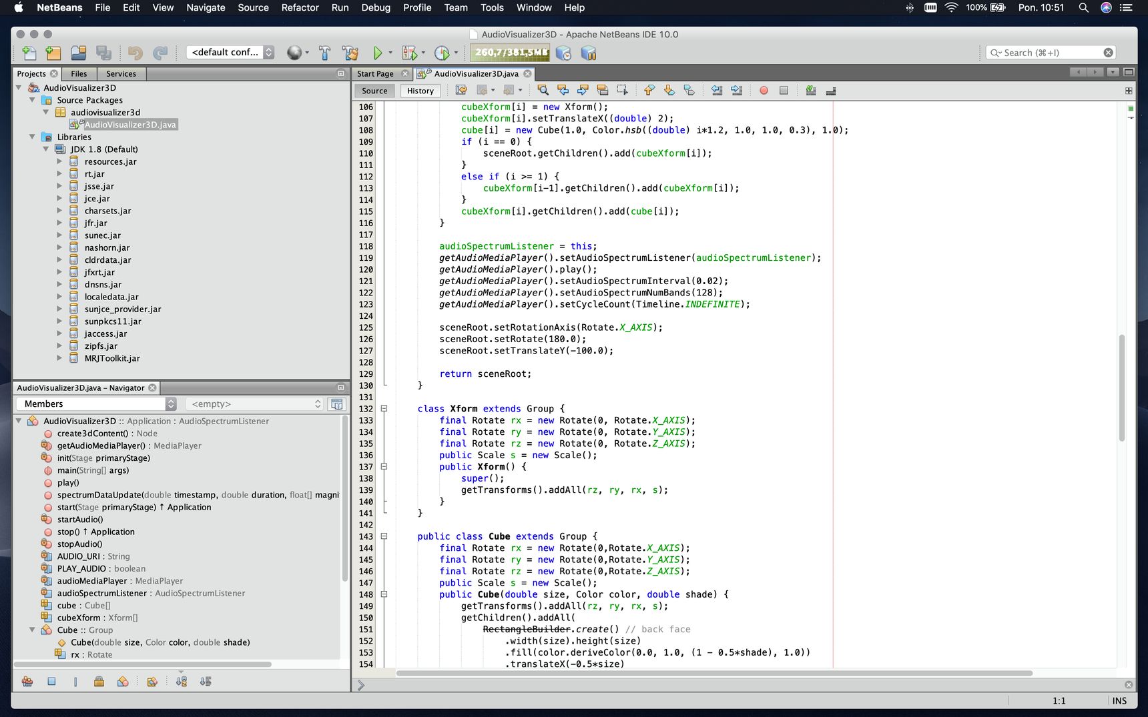Image resolution: width=1148 pixels, height=717 pixels.
Task: Click the Stop Macro Recording square icon
Action: tap(784, 91)
